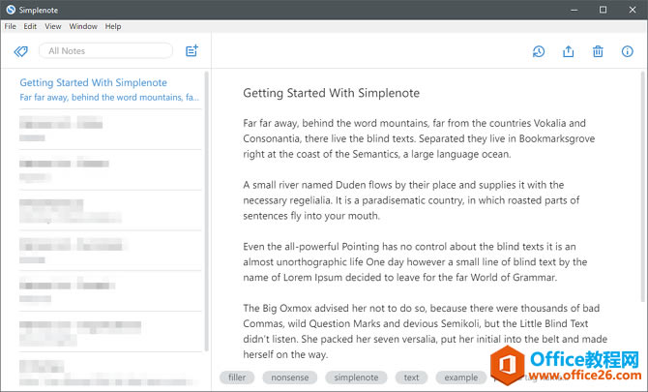Click the editor heading Getting Started With Simplenote
This screenshot has width=648, height=392.
pyautogui.click(x=331, y=93)
